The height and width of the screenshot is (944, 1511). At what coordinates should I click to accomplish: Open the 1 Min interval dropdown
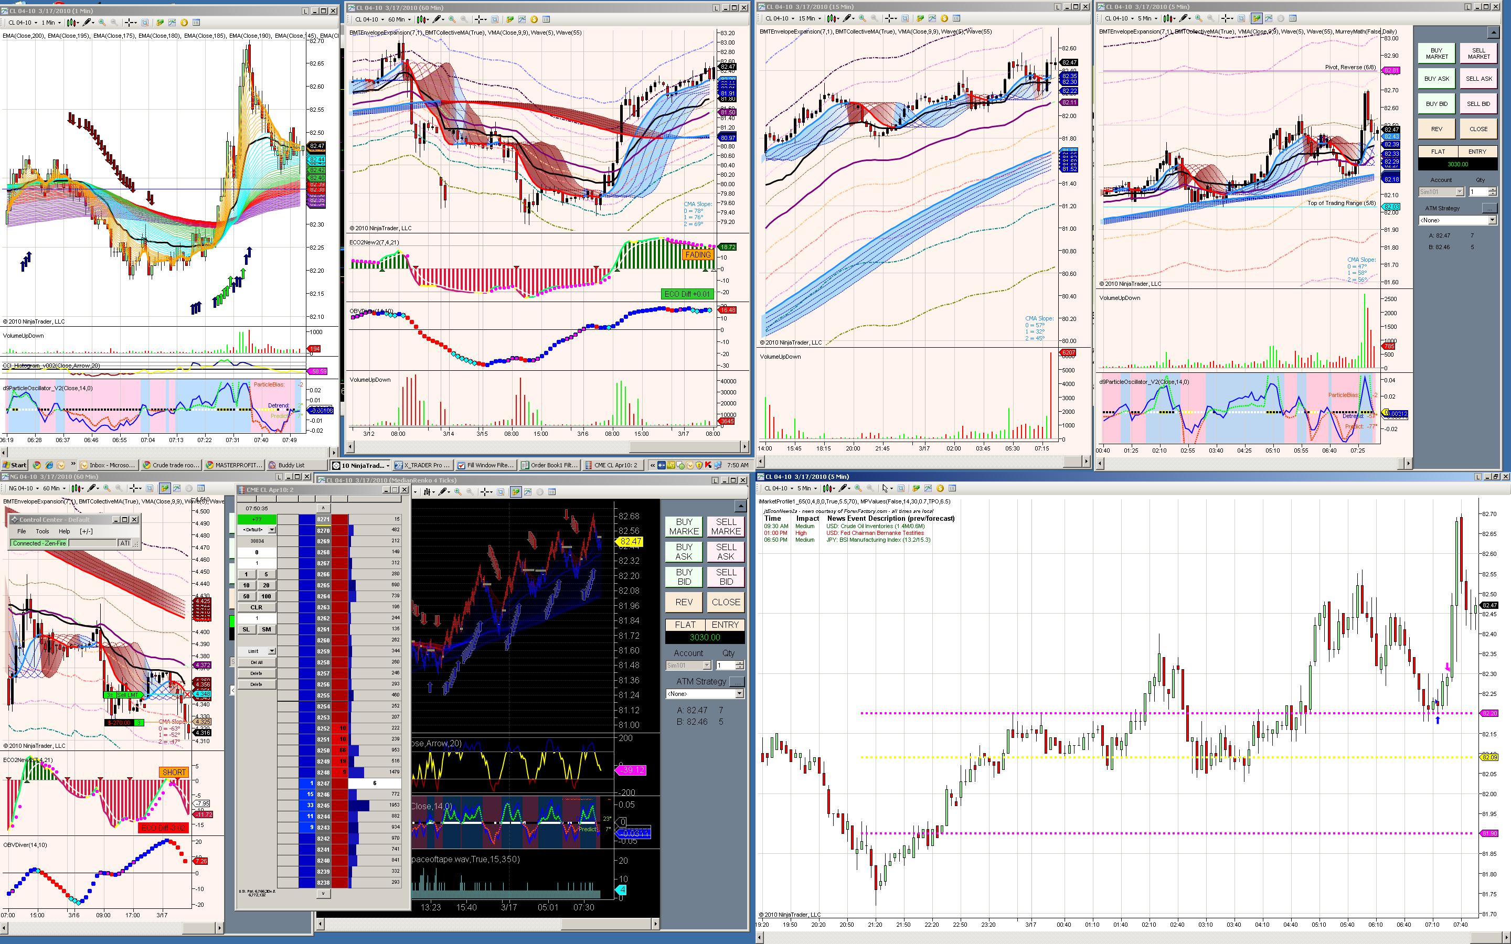51,23
